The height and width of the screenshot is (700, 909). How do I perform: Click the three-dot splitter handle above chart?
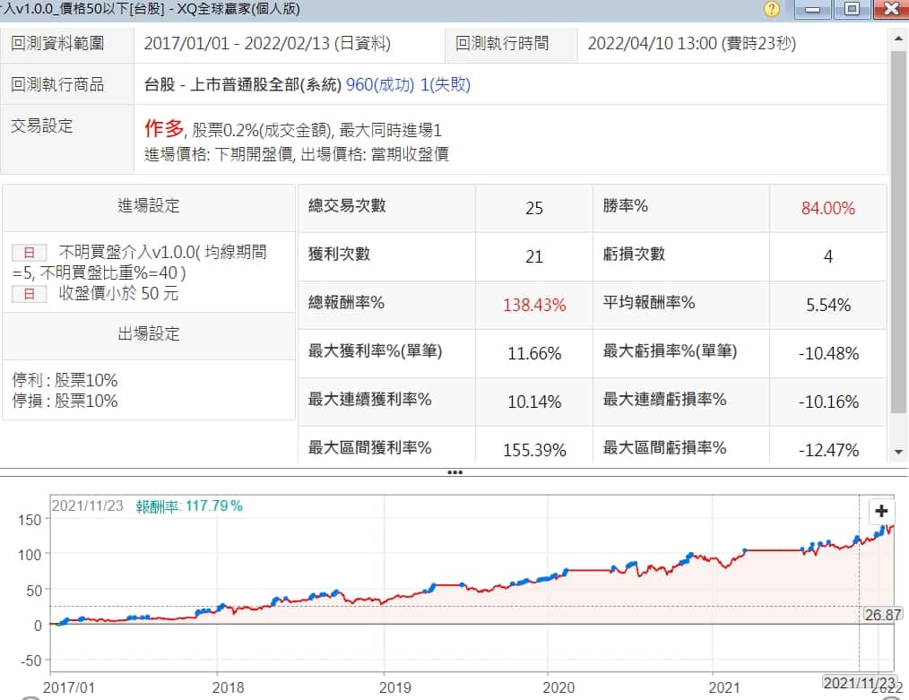click(454, 471)
